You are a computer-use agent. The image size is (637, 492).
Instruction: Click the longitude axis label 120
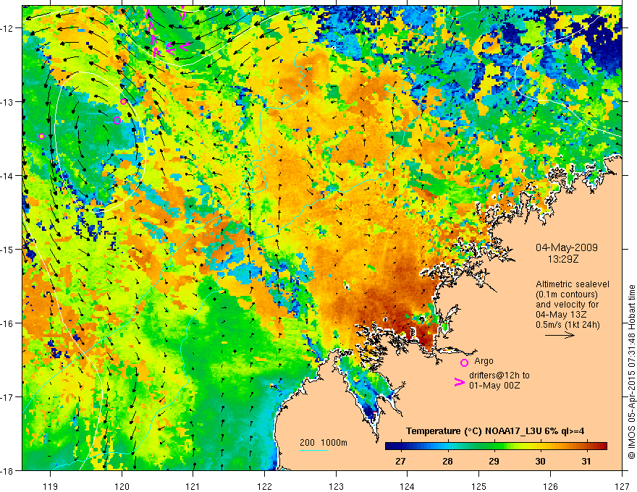pos(122,486)
